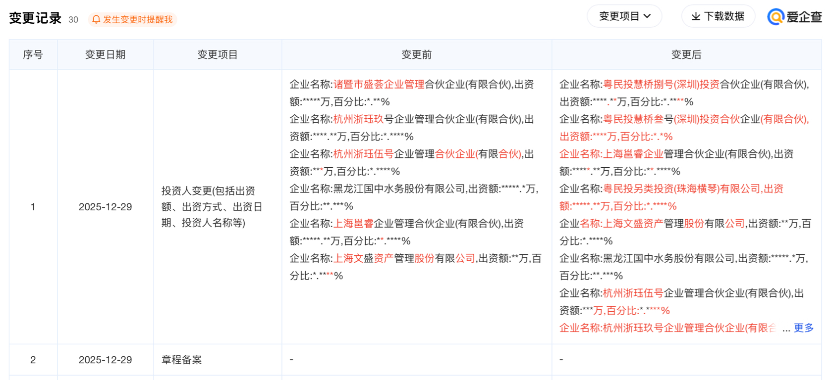This screenshot has height=380, width=829.
Task: Click 粤民投另类投资(珠海横琴)有限公司 entry
Action: point(681,189)
